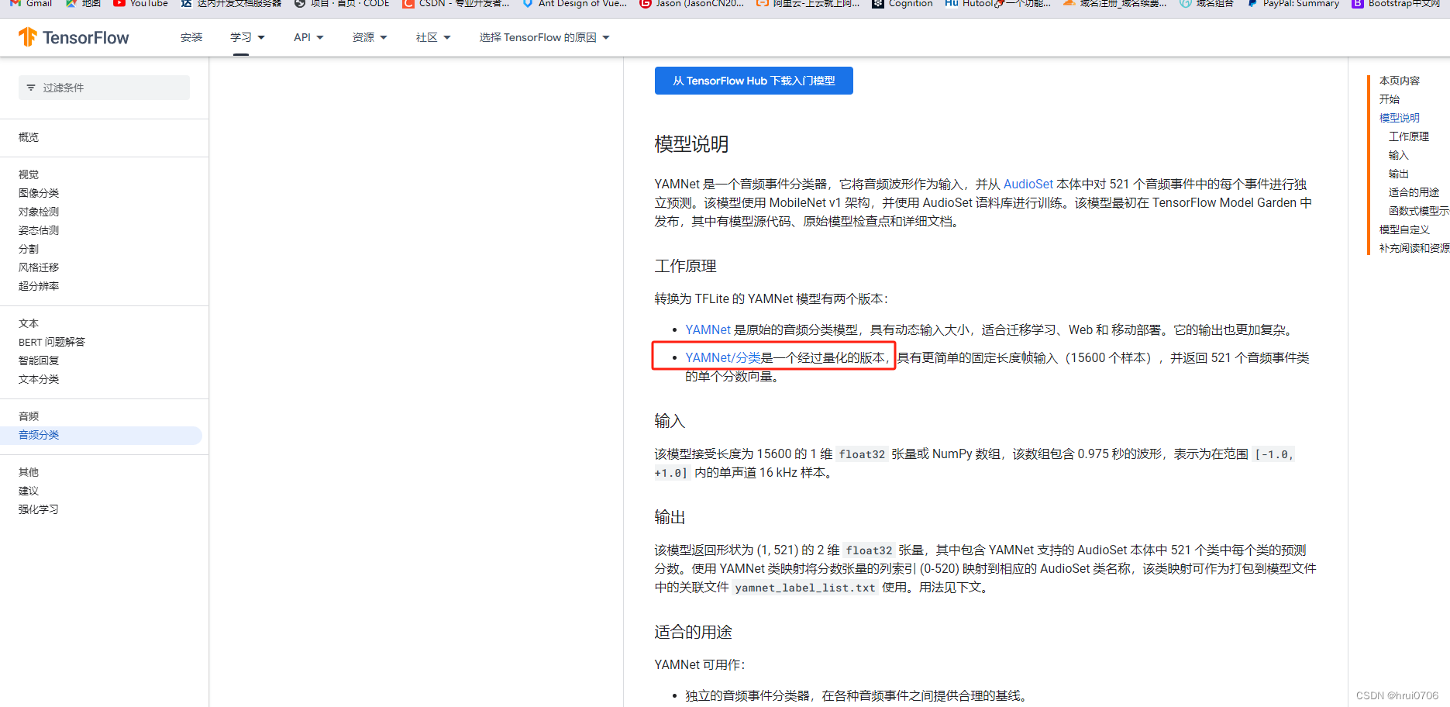
Task: Open the 安装 nav item
Action: (x=191, y=37)
